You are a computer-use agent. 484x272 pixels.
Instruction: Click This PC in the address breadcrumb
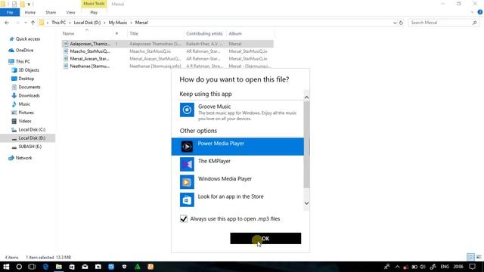tap(59, 23)
